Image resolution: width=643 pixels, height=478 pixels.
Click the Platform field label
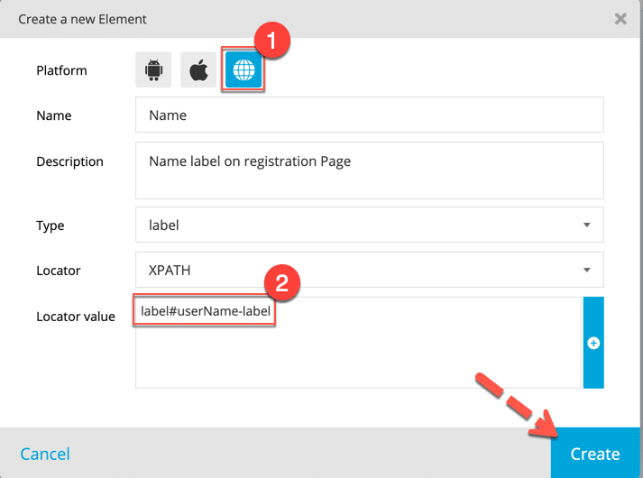[x=60, y=70]
